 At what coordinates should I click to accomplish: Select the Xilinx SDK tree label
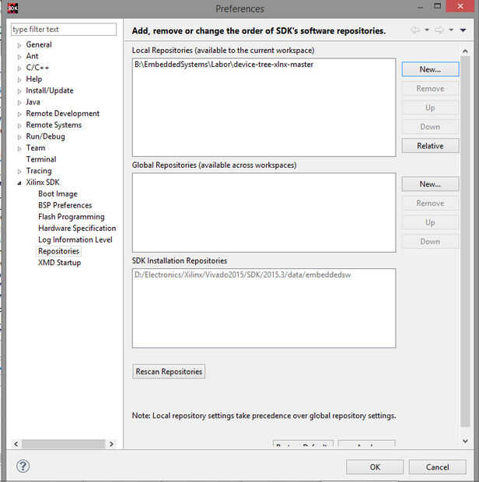43,182
